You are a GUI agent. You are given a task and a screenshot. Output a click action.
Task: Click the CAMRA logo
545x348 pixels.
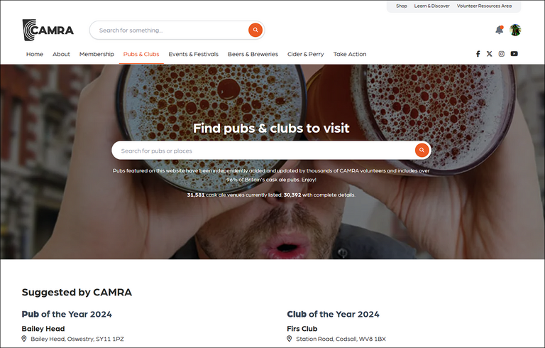48,31
